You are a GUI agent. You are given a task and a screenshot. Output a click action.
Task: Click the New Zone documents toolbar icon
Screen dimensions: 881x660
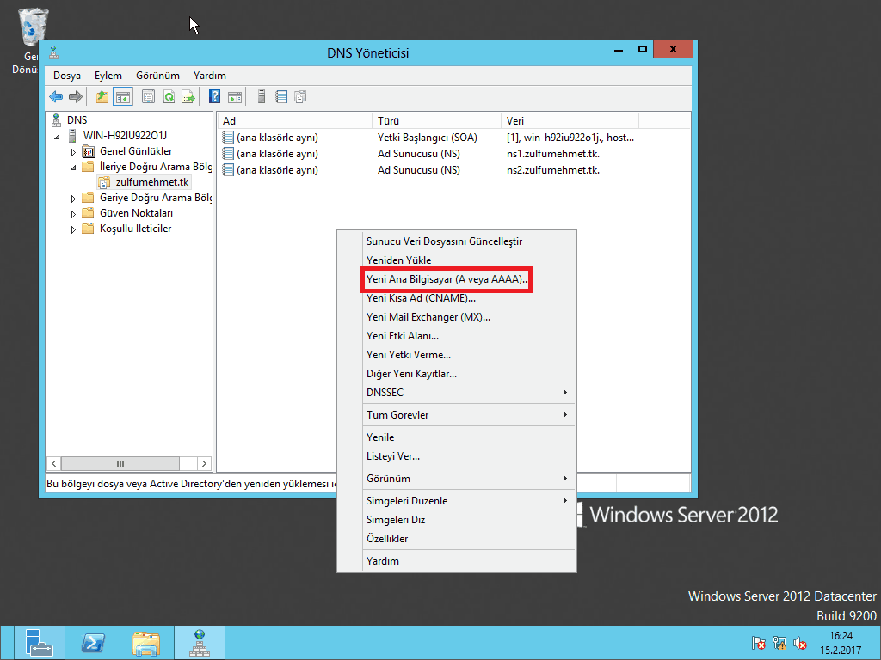point(300,97)
